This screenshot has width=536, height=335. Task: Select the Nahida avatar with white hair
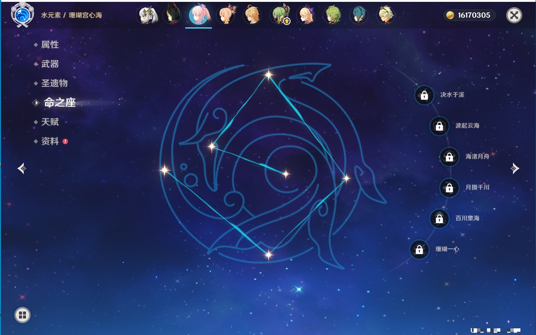point(147,15)
